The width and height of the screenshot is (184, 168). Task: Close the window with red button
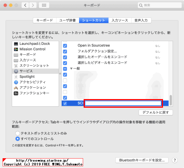point(5,5)
